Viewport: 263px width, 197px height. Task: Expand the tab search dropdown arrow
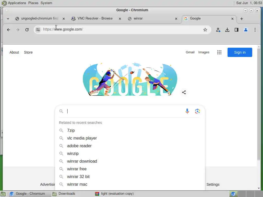pos(8,18)
